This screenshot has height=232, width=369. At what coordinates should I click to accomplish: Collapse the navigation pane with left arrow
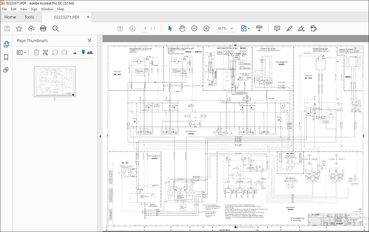click(100, 136)
